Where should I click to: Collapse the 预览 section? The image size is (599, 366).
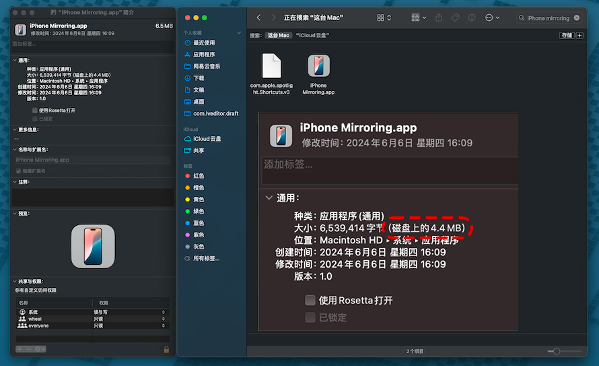(15, 214)
